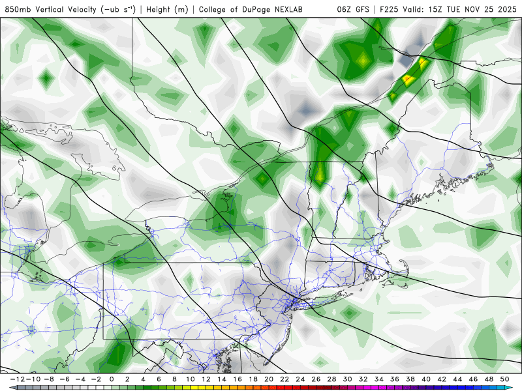The width and height of the screenshot is (522, 391).
Task: Click the −2 label on color scale
Action: coord(96,379)
